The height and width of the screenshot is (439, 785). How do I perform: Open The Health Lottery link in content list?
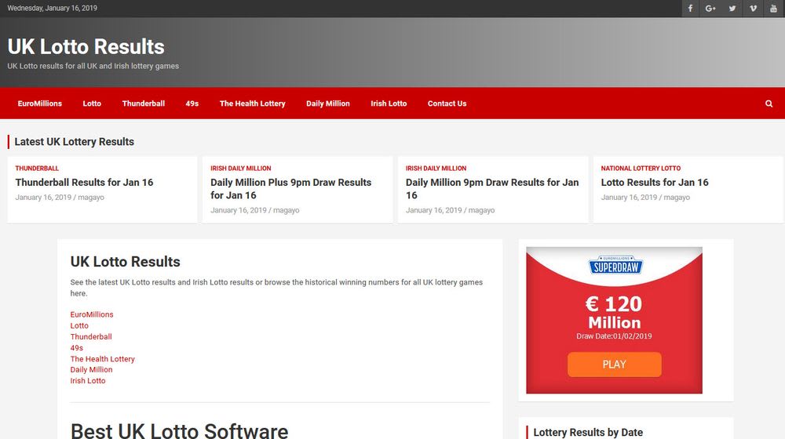103,359
